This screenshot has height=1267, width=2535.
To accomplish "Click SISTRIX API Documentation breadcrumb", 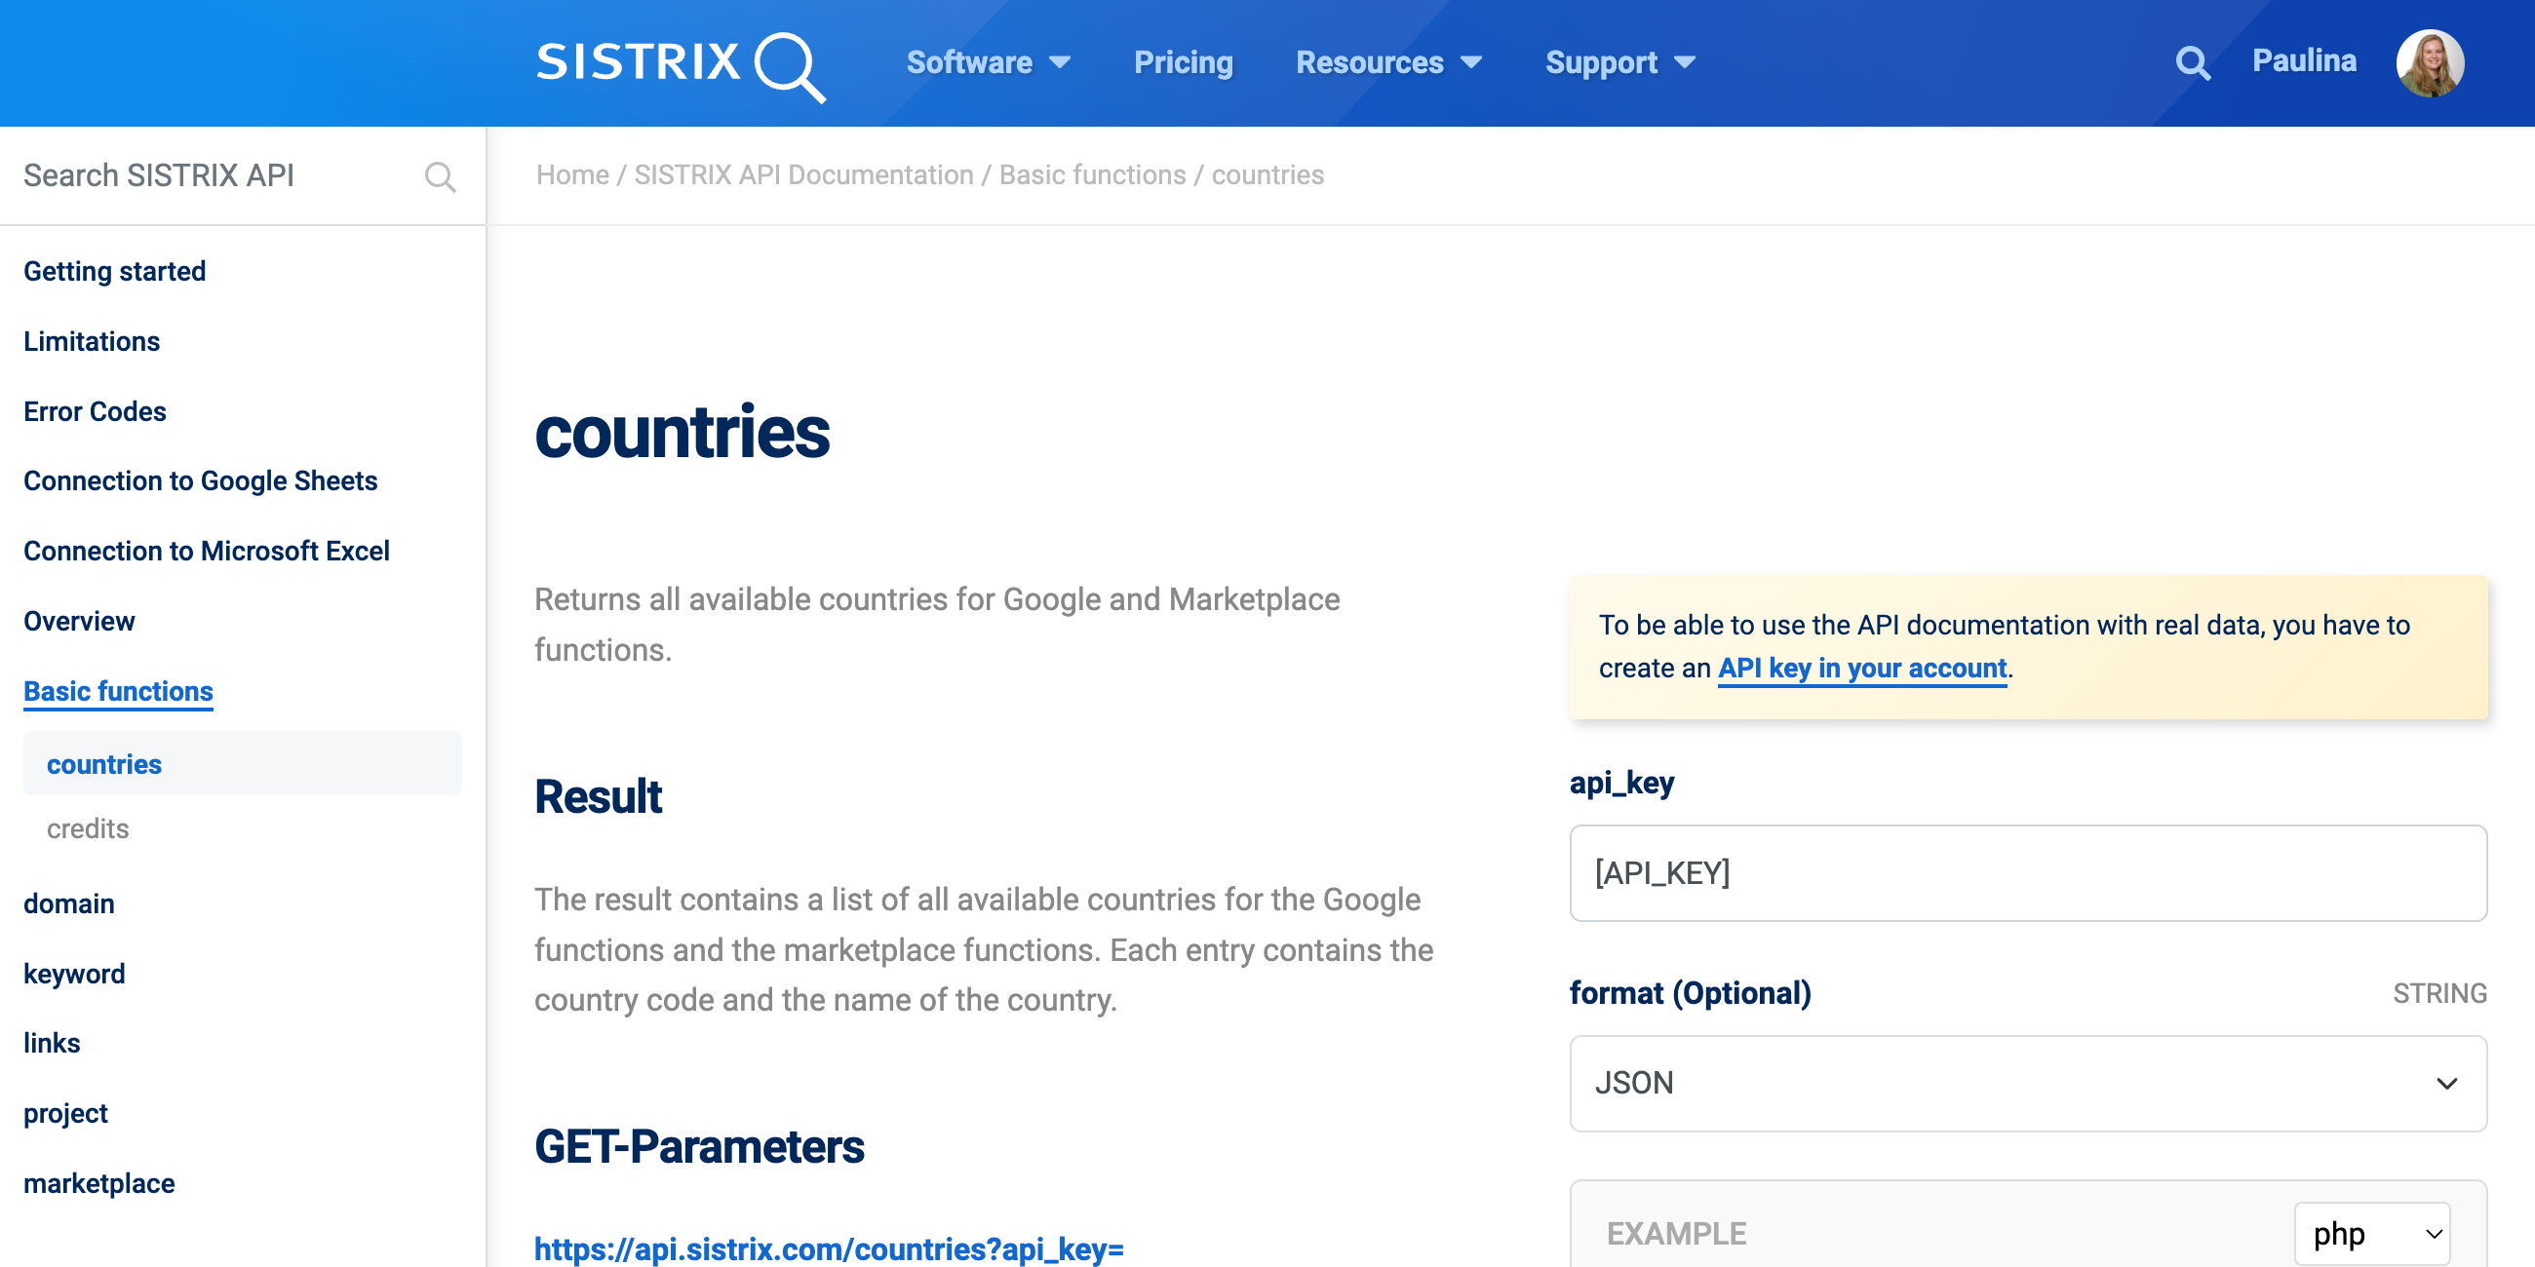I will tap(803, 175).
